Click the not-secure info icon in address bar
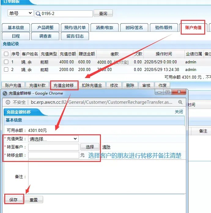This screenshot has height=213, width=211. click(x=7, y=102)
